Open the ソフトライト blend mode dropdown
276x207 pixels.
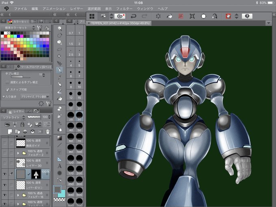coord(13,117)
